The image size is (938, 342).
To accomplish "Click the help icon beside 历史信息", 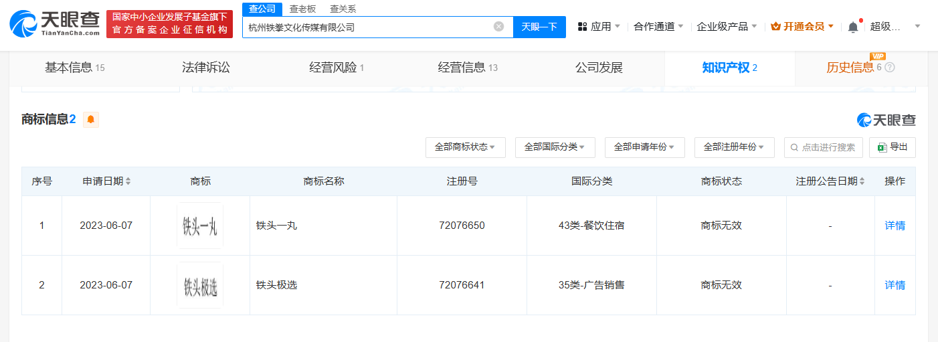I will 890,68.
